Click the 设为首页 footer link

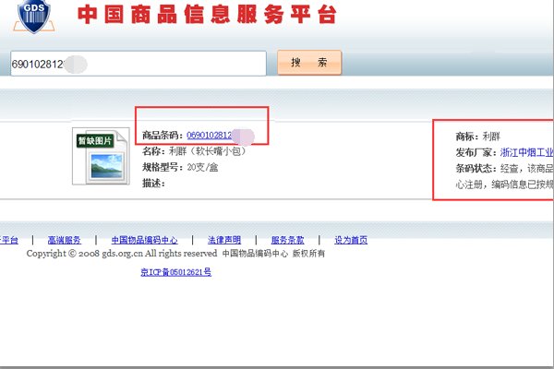pos(351,240)
